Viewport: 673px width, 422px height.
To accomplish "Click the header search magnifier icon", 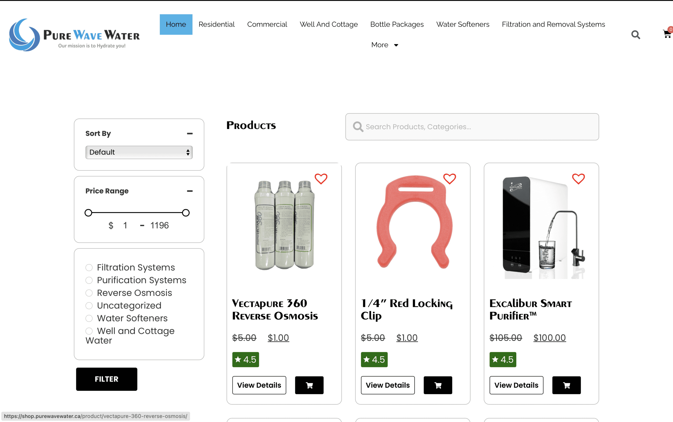I will pyautogui.click(x=635, y=34).
